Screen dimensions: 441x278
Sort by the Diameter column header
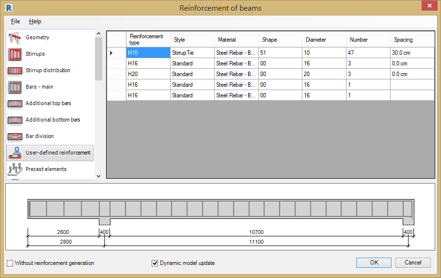(x=323, y=40)
